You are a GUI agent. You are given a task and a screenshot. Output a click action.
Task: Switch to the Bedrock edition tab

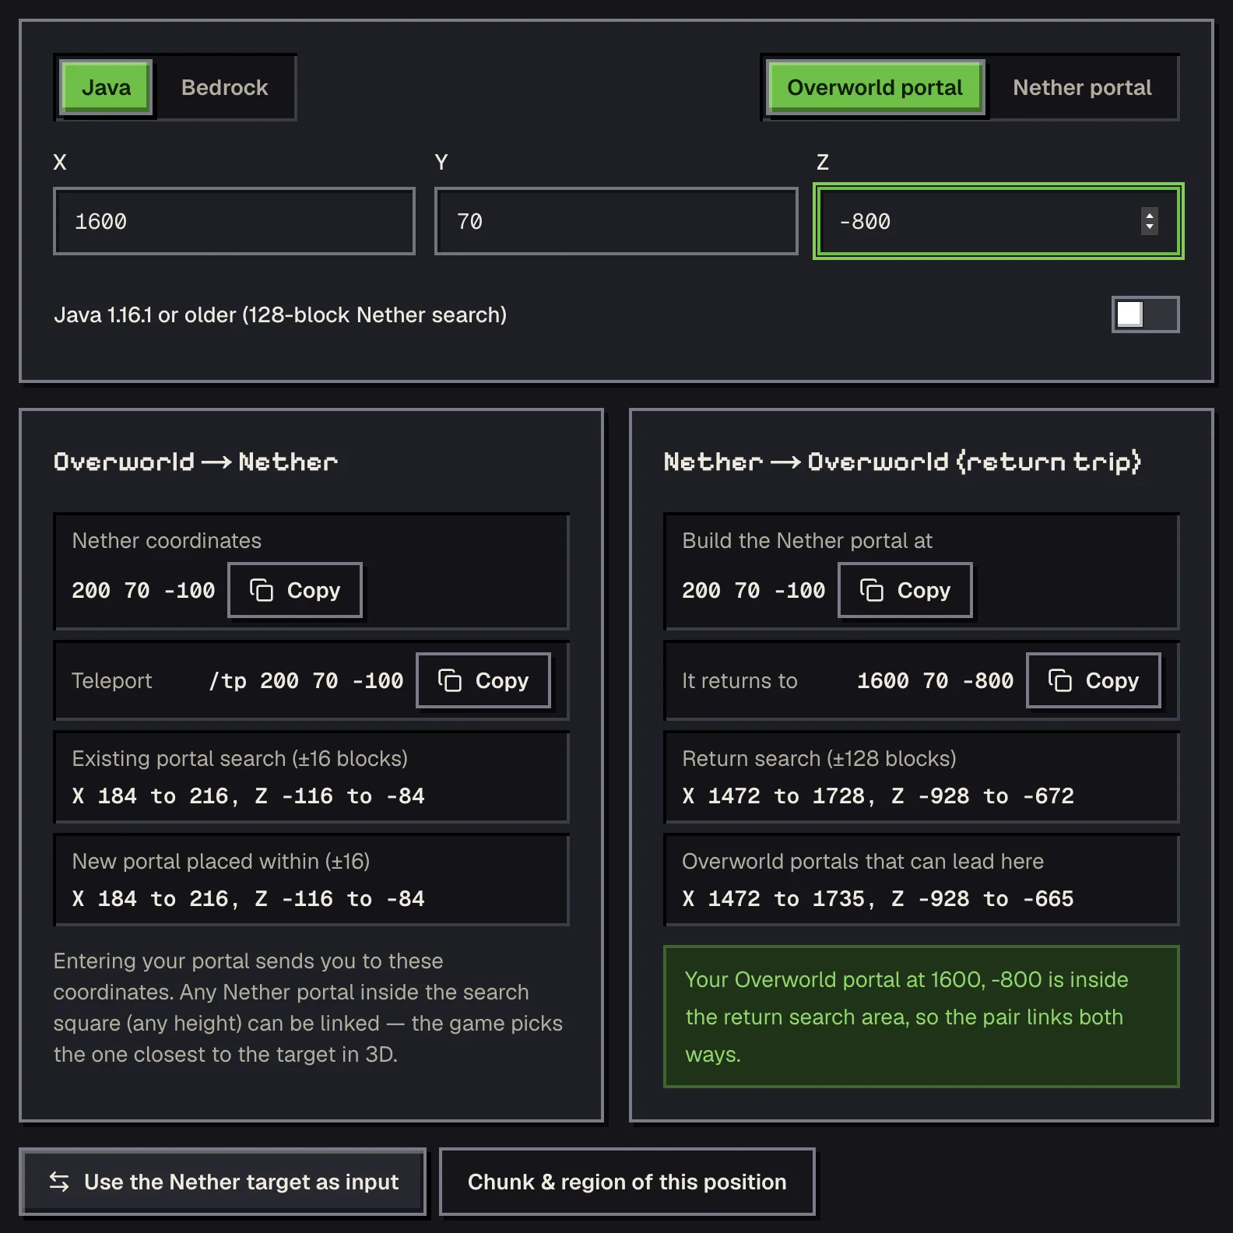[224, 87]
